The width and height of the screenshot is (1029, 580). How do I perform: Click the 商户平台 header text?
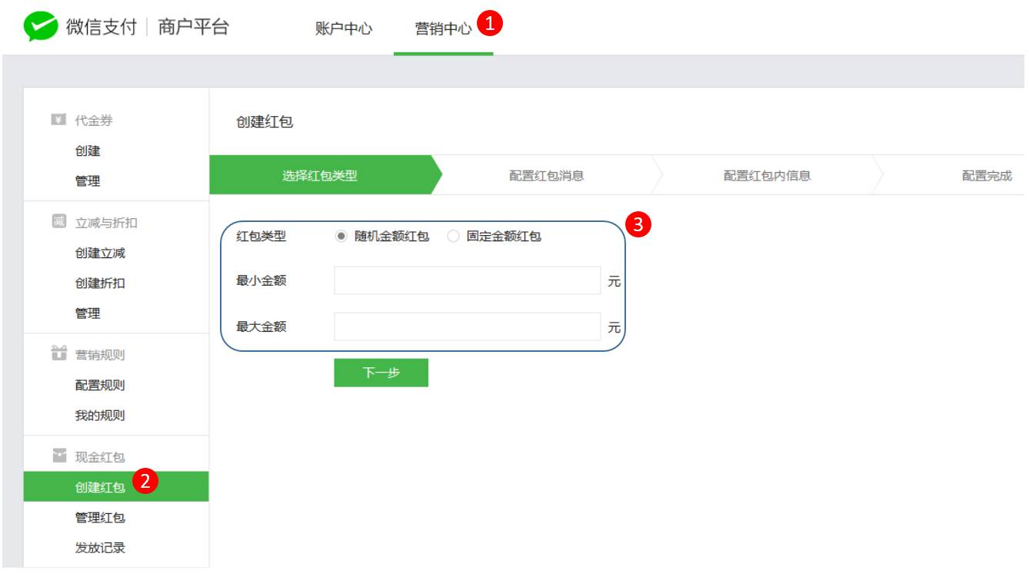point(194,28)
